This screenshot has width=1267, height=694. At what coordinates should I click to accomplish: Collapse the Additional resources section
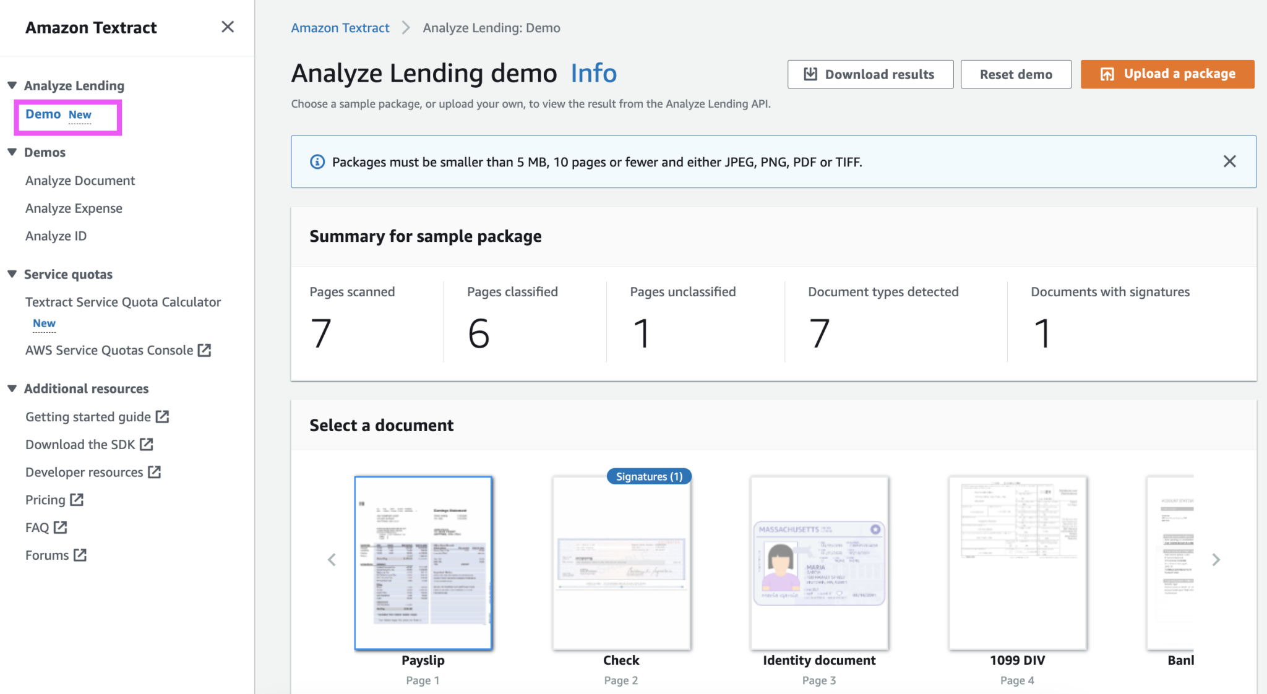coord(12,388)
